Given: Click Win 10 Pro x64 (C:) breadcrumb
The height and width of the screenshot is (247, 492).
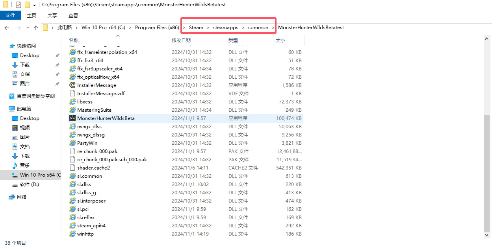Looking at the screenshot, I should click(103, 28).
